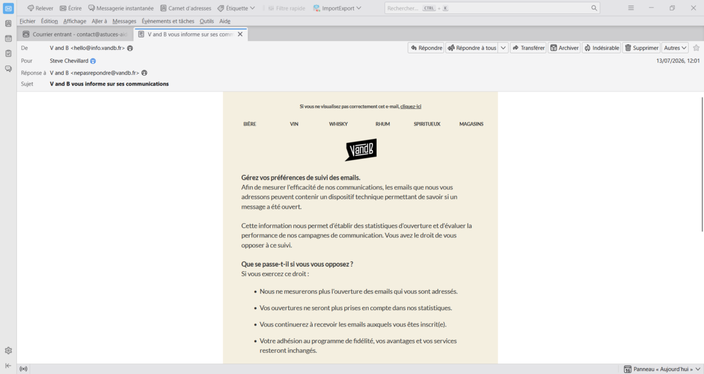This screenshot has width=704, height=374.
Task: Open the Évènements et tâches menu
Action: pos(168,21)
